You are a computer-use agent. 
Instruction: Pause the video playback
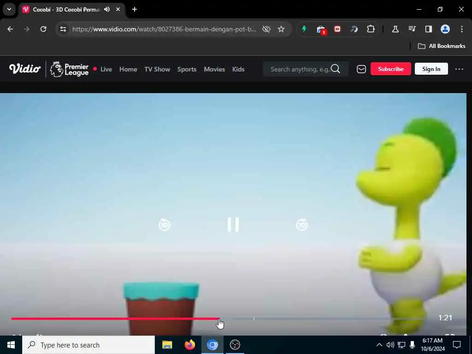(233, 224)
